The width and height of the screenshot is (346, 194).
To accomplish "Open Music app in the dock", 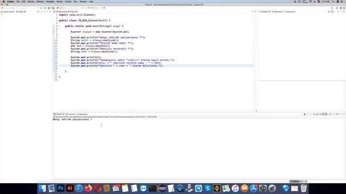I will pos(235,188).
